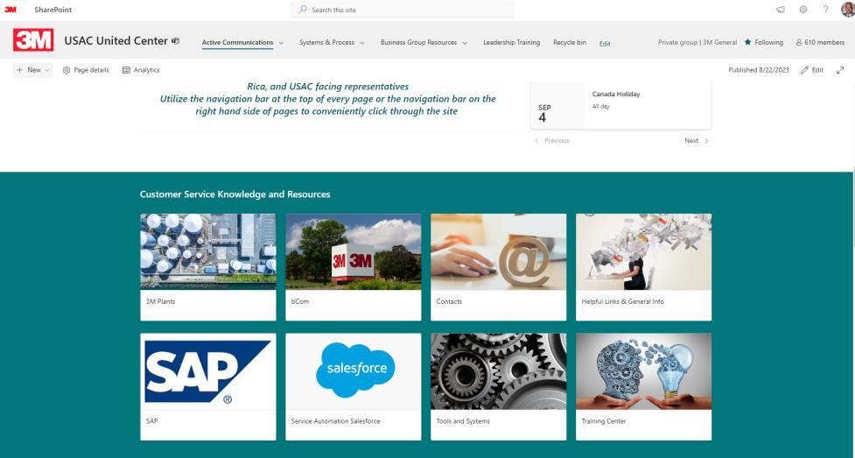The width and height of the screenshot is (855, 458).
Task: Expand the New button dropdown arrow
Action: click(x=47, y=70)
